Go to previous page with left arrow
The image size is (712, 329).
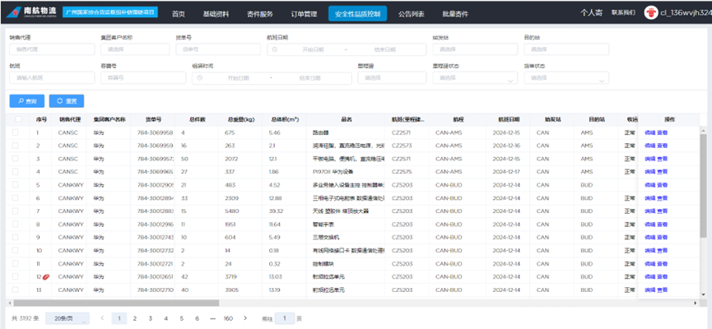101,317
